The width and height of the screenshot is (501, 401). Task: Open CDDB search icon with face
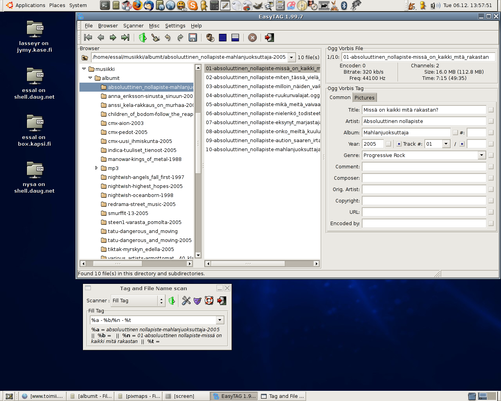(210, 38)
